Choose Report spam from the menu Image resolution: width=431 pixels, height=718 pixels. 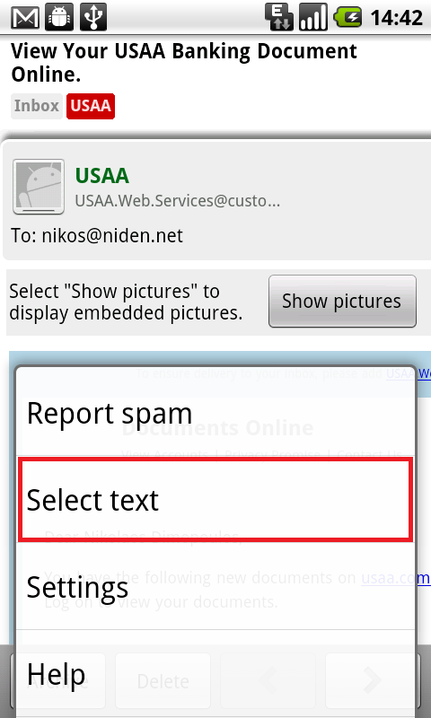(215, 414)
